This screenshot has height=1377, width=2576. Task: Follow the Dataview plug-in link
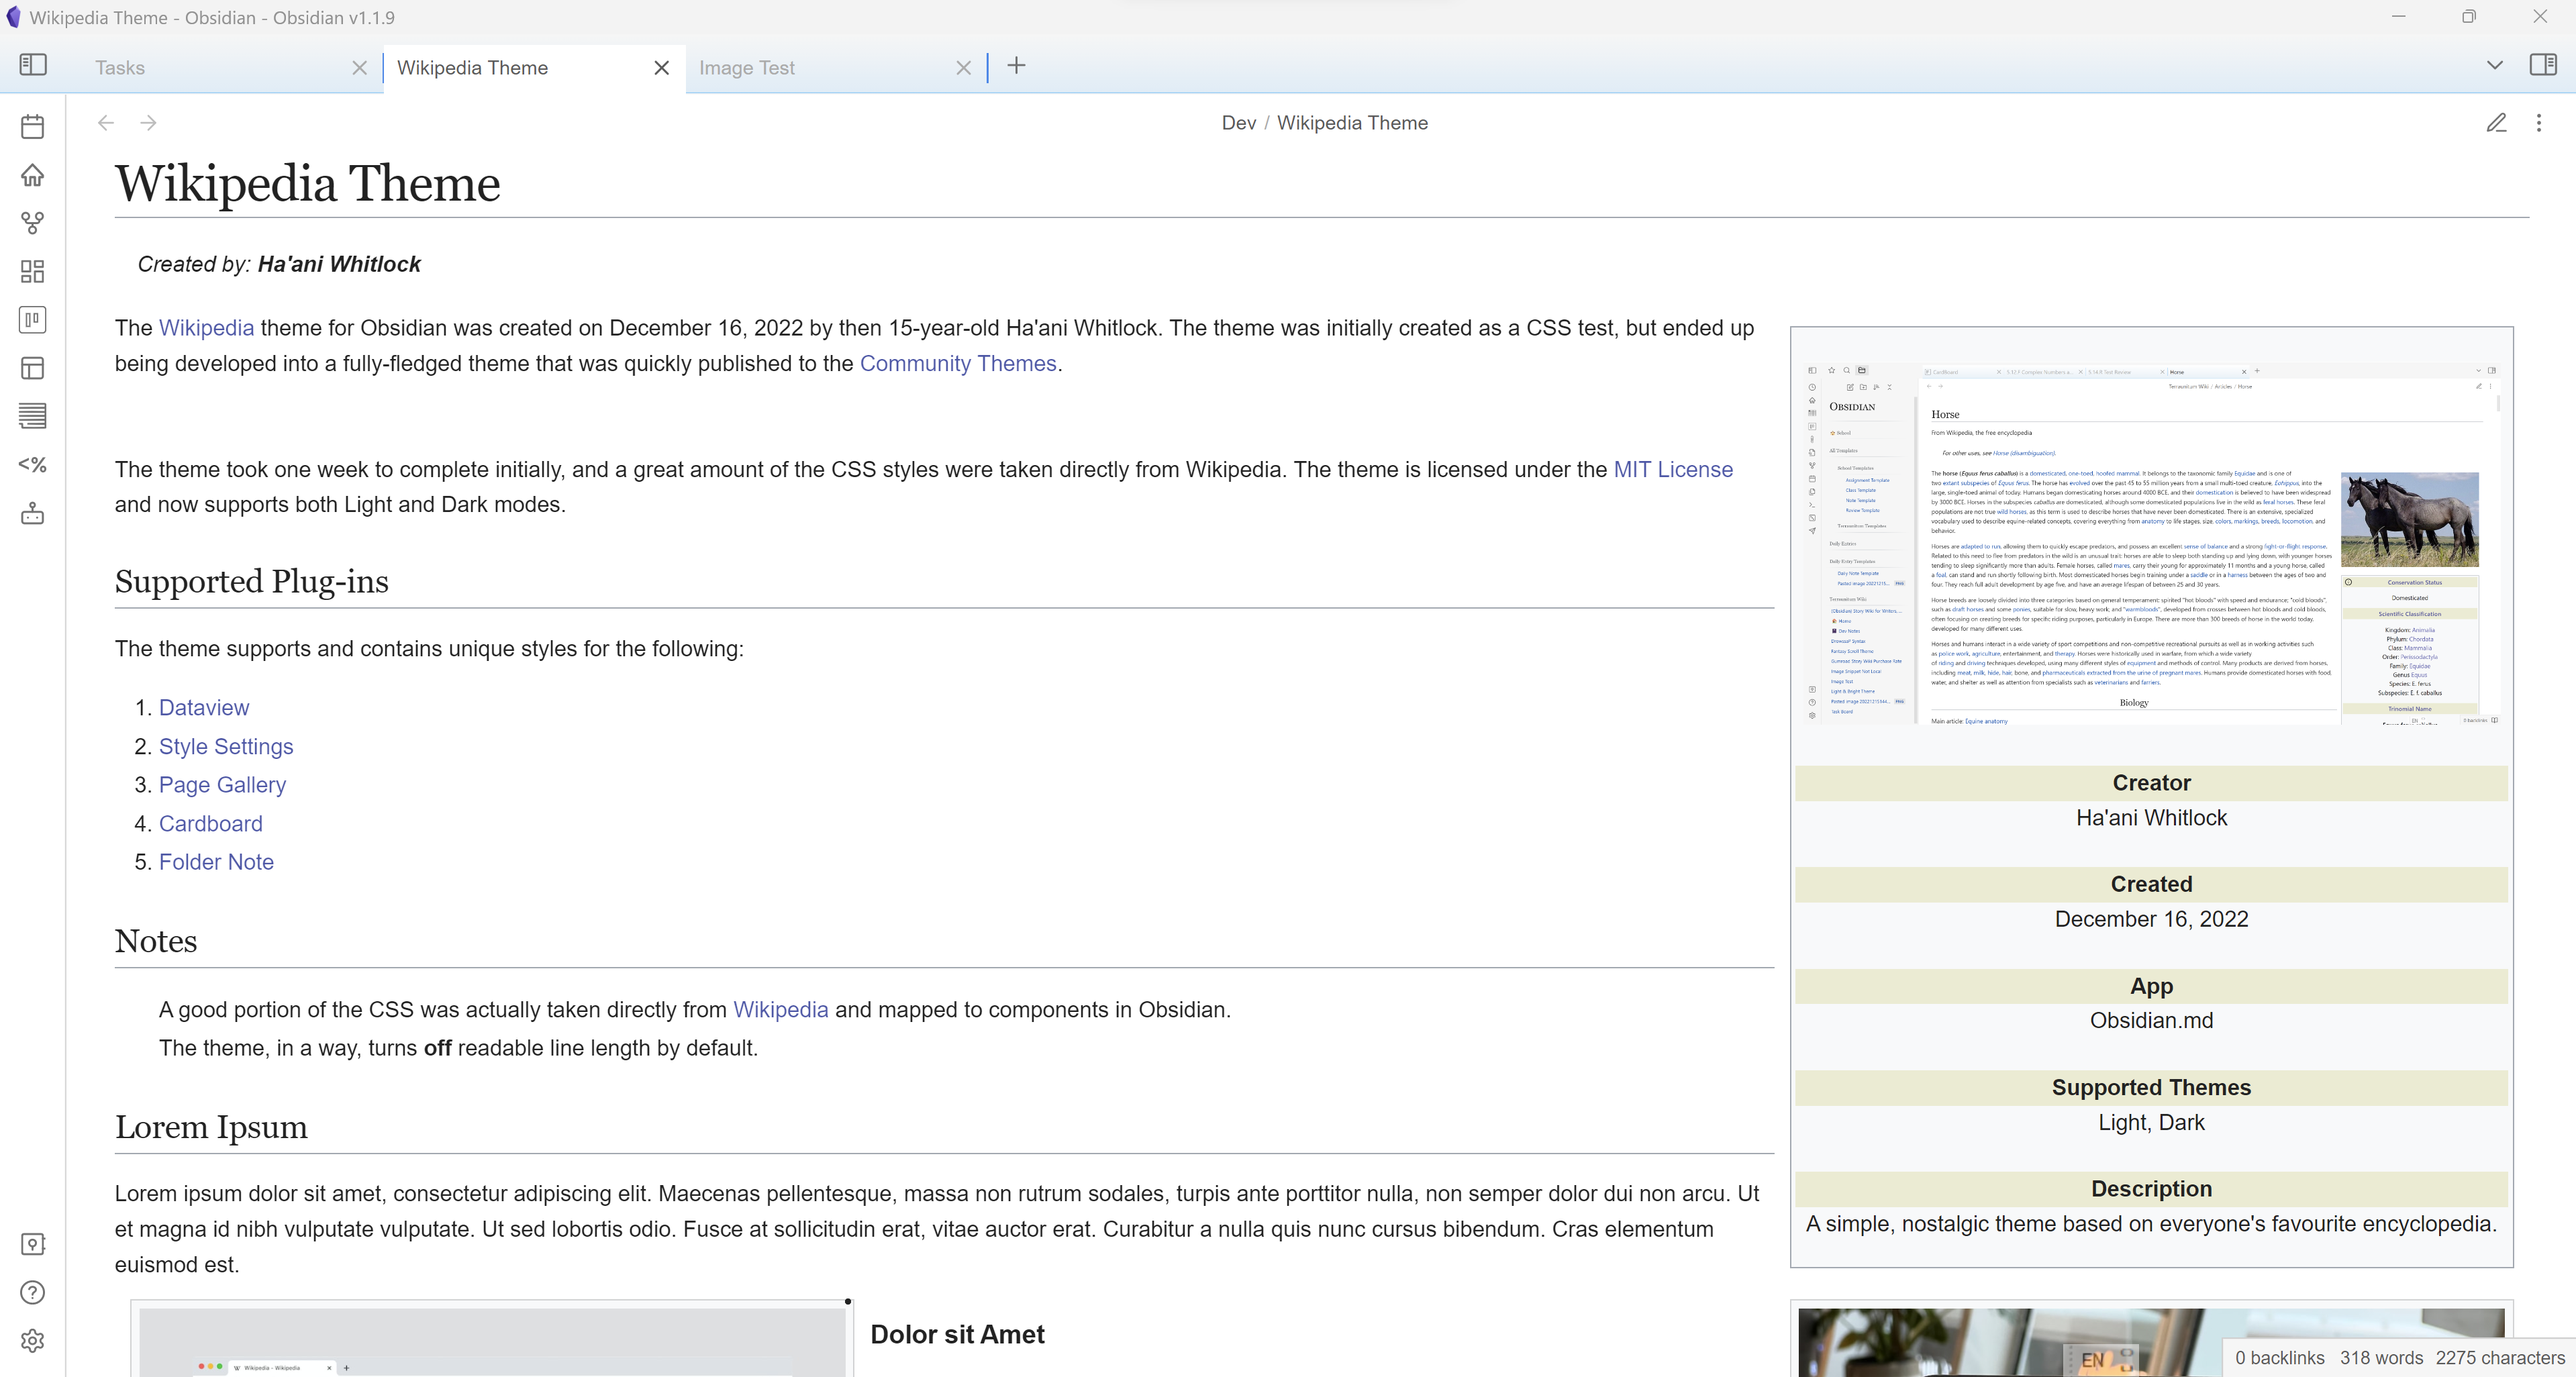coord(204,708)
